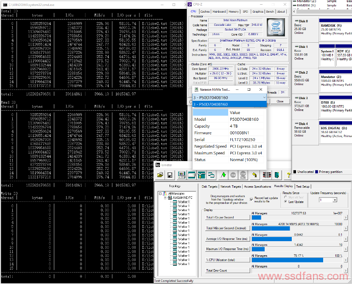Select the KDY (C:) partition block

tap(344, 56)
